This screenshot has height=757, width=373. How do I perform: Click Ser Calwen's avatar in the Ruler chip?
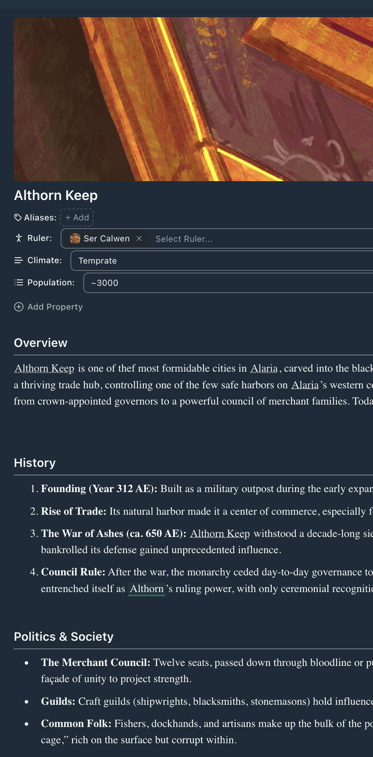tap(75, 238)
